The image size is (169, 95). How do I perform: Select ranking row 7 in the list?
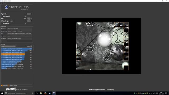click(16, 59)
